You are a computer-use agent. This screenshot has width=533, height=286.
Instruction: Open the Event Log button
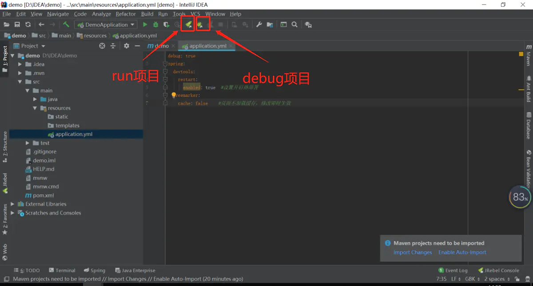coord(453,270)
